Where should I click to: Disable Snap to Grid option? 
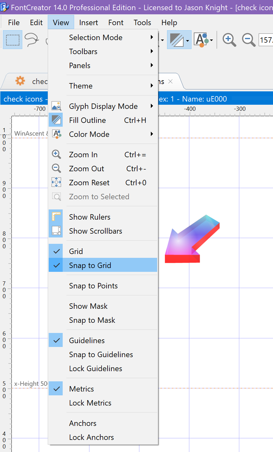tap(103, 265)
